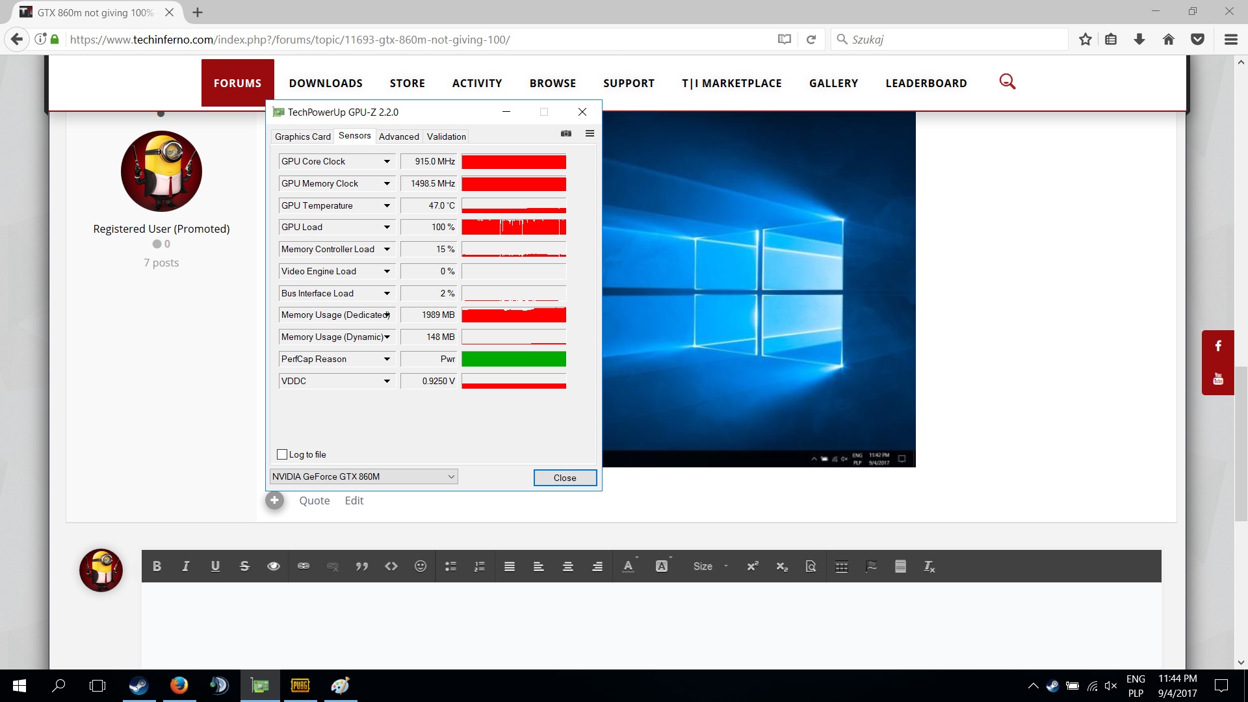Align the editor text left
Viewport: 1248px width, 702px height.
click(539, 566)
